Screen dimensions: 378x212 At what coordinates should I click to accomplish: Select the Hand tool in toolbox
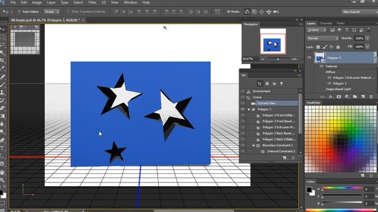coord(2,172)
